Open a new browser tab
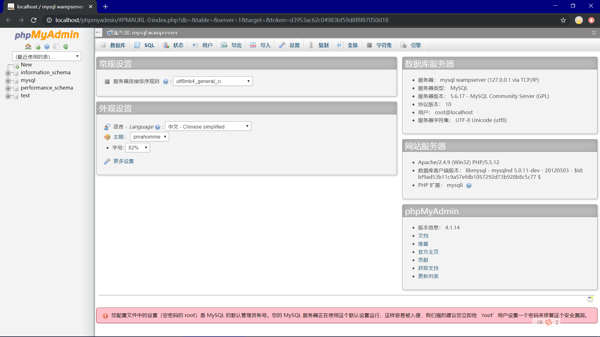Image resolution: width=600 pixels, height=337 pixels. (105, 7)
